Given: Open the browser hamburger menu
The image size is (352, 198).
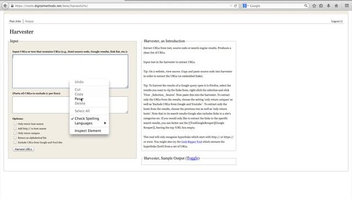Looking at the screenshot, I should point(347,6).
